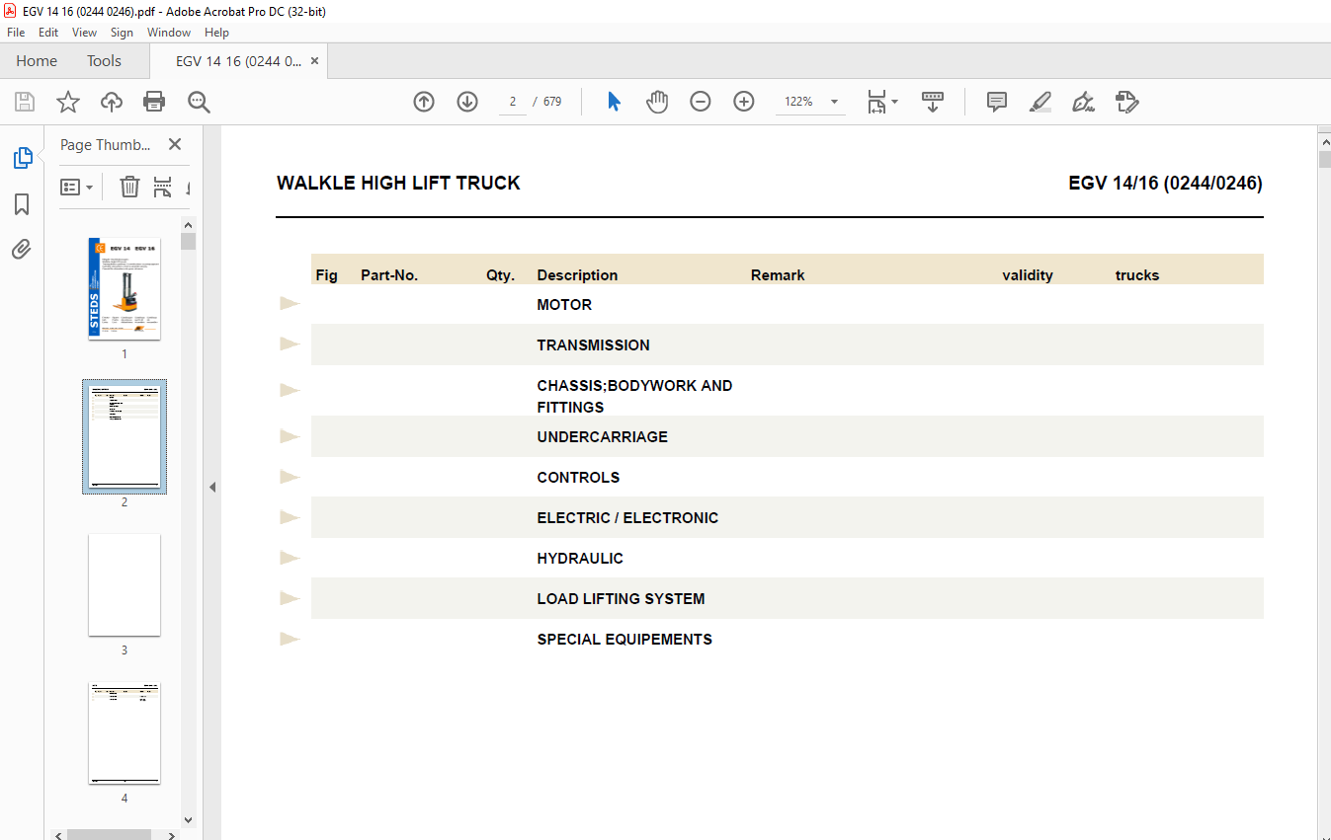The width and height of the screenshot is (1331, 840).
Task: Click the LOAD LIFTING SYSTEM entry
Action: click(621, 599)
